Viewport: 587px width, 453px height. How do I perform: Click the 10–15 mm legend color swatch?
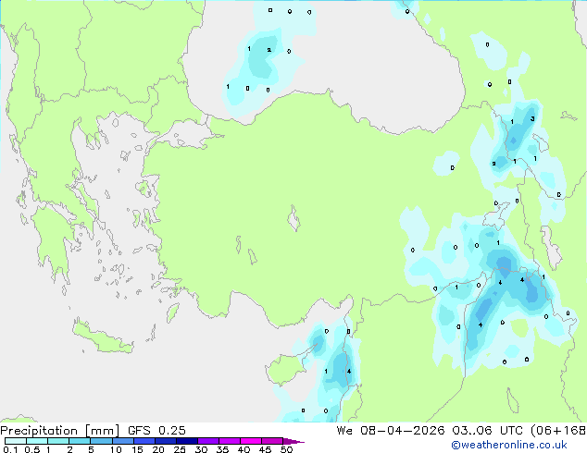pos(122,441)
